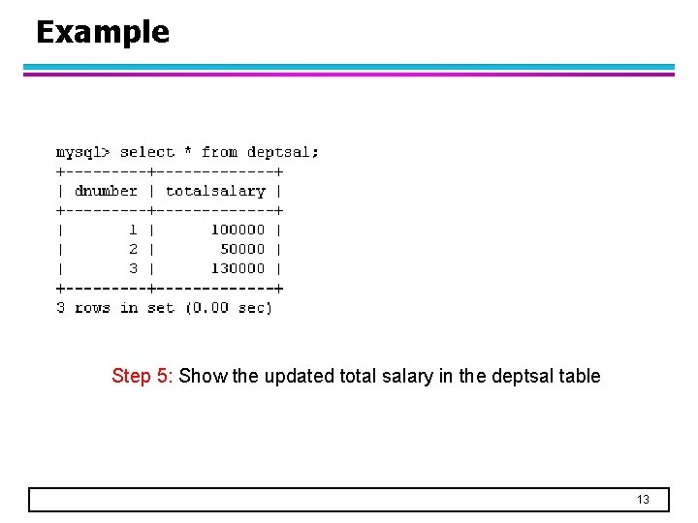
Task: Click the slide number 13
Action: point(643,500)
